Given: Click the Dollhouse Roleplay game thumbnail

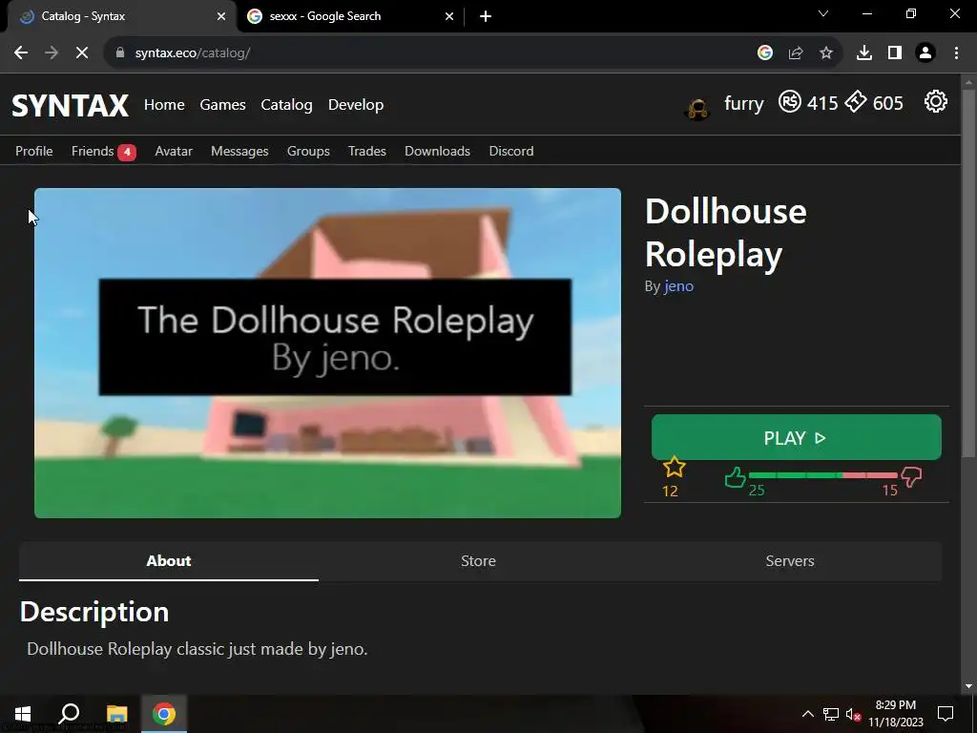Looking at the screenshot, I should click(x=328, y=353).
